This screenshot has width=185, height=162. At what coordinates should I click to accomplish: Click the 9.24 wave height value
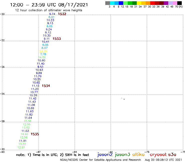49,29
